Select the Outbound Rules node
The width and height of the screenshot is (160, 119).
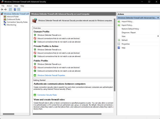click(x=13, y=19)
